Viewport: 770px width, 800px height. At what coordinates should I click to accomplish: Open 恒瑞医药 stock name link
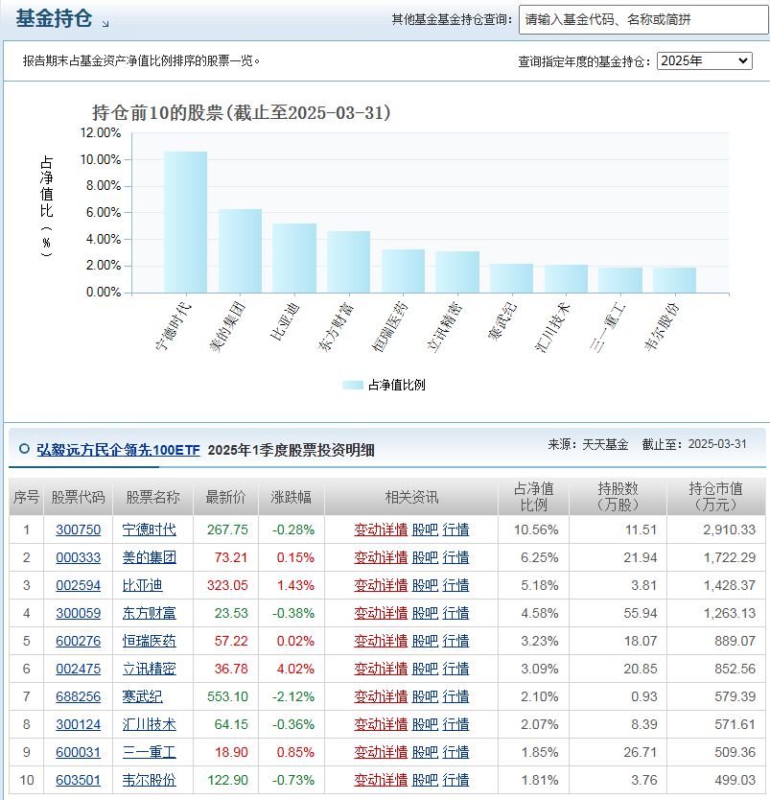click(x=149, y=641)
